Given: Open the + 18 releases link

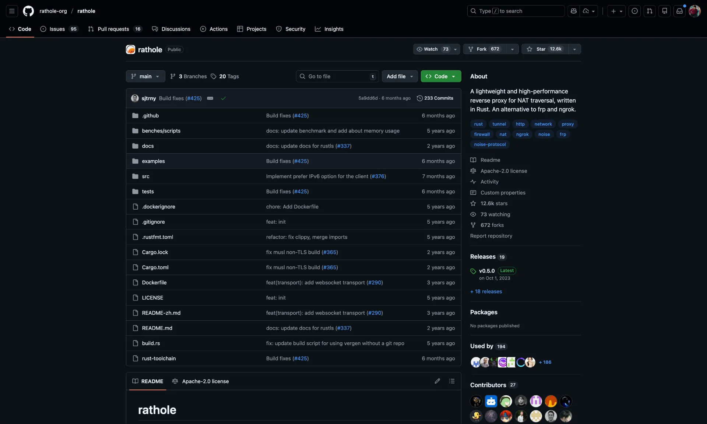Looking at the screenshot, I should [486, 291].
